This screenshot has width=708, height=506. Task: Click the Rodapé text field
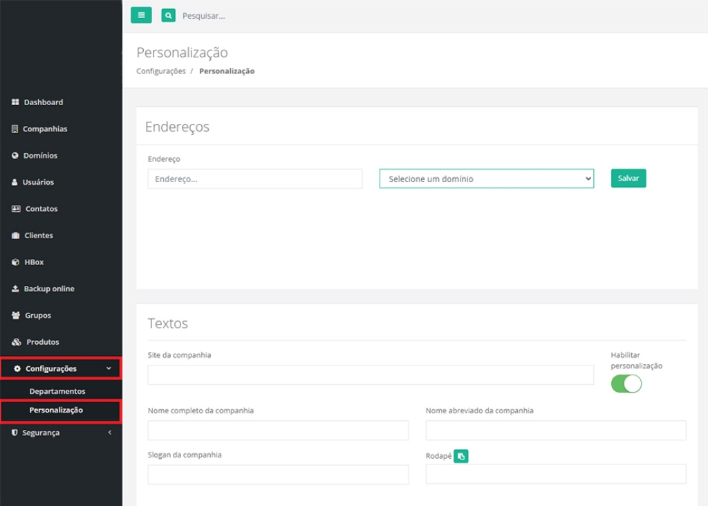pyautogui.click(x=556, y=475)
